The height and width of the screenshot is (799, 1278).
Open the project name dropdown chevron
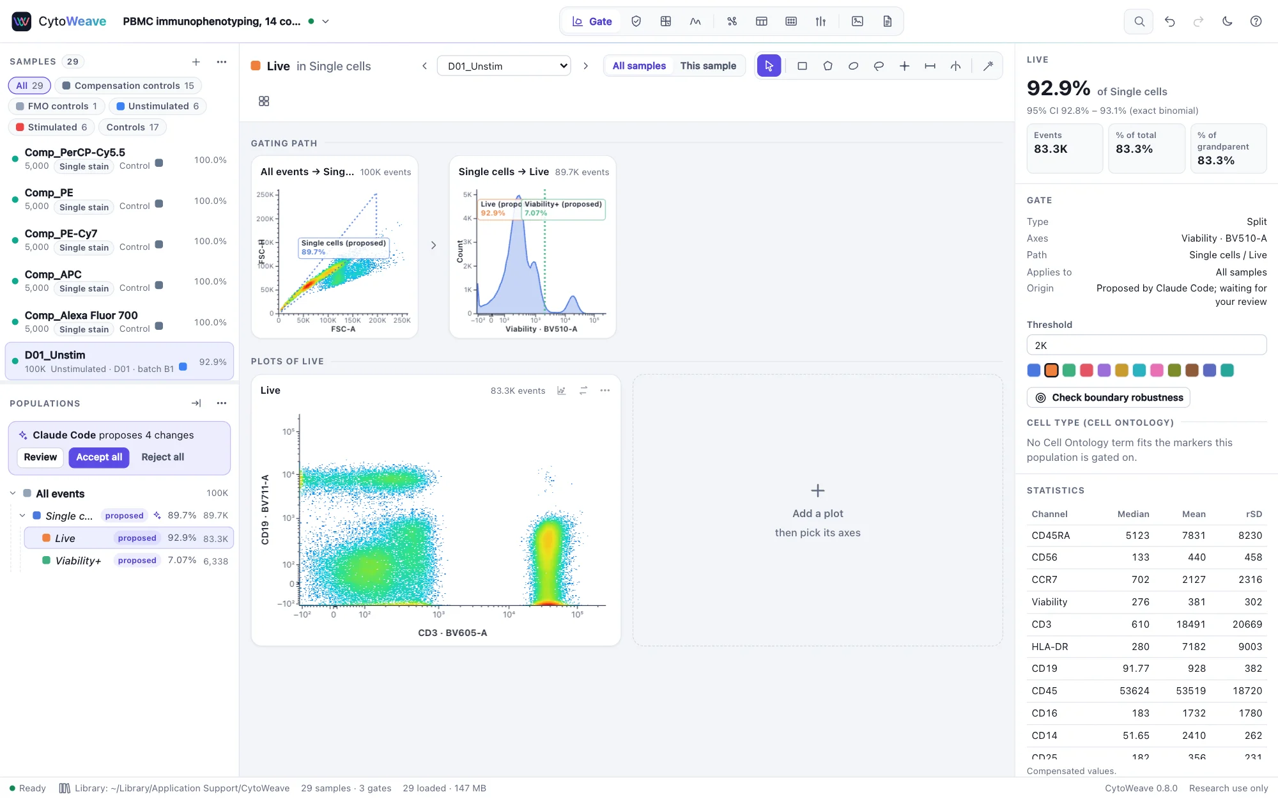(x=325, y=21)
